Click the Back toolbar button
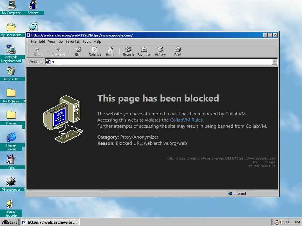 coord(37,51)
